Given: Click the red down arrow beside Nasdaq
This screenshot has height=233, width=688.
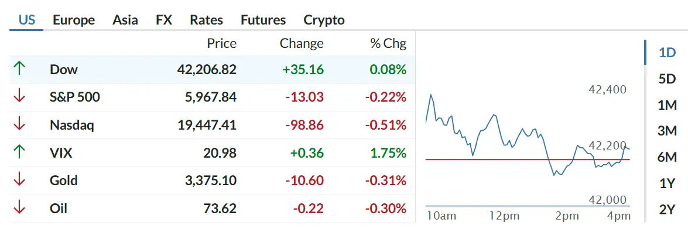Looking at the screenshot, I should 19,125.
